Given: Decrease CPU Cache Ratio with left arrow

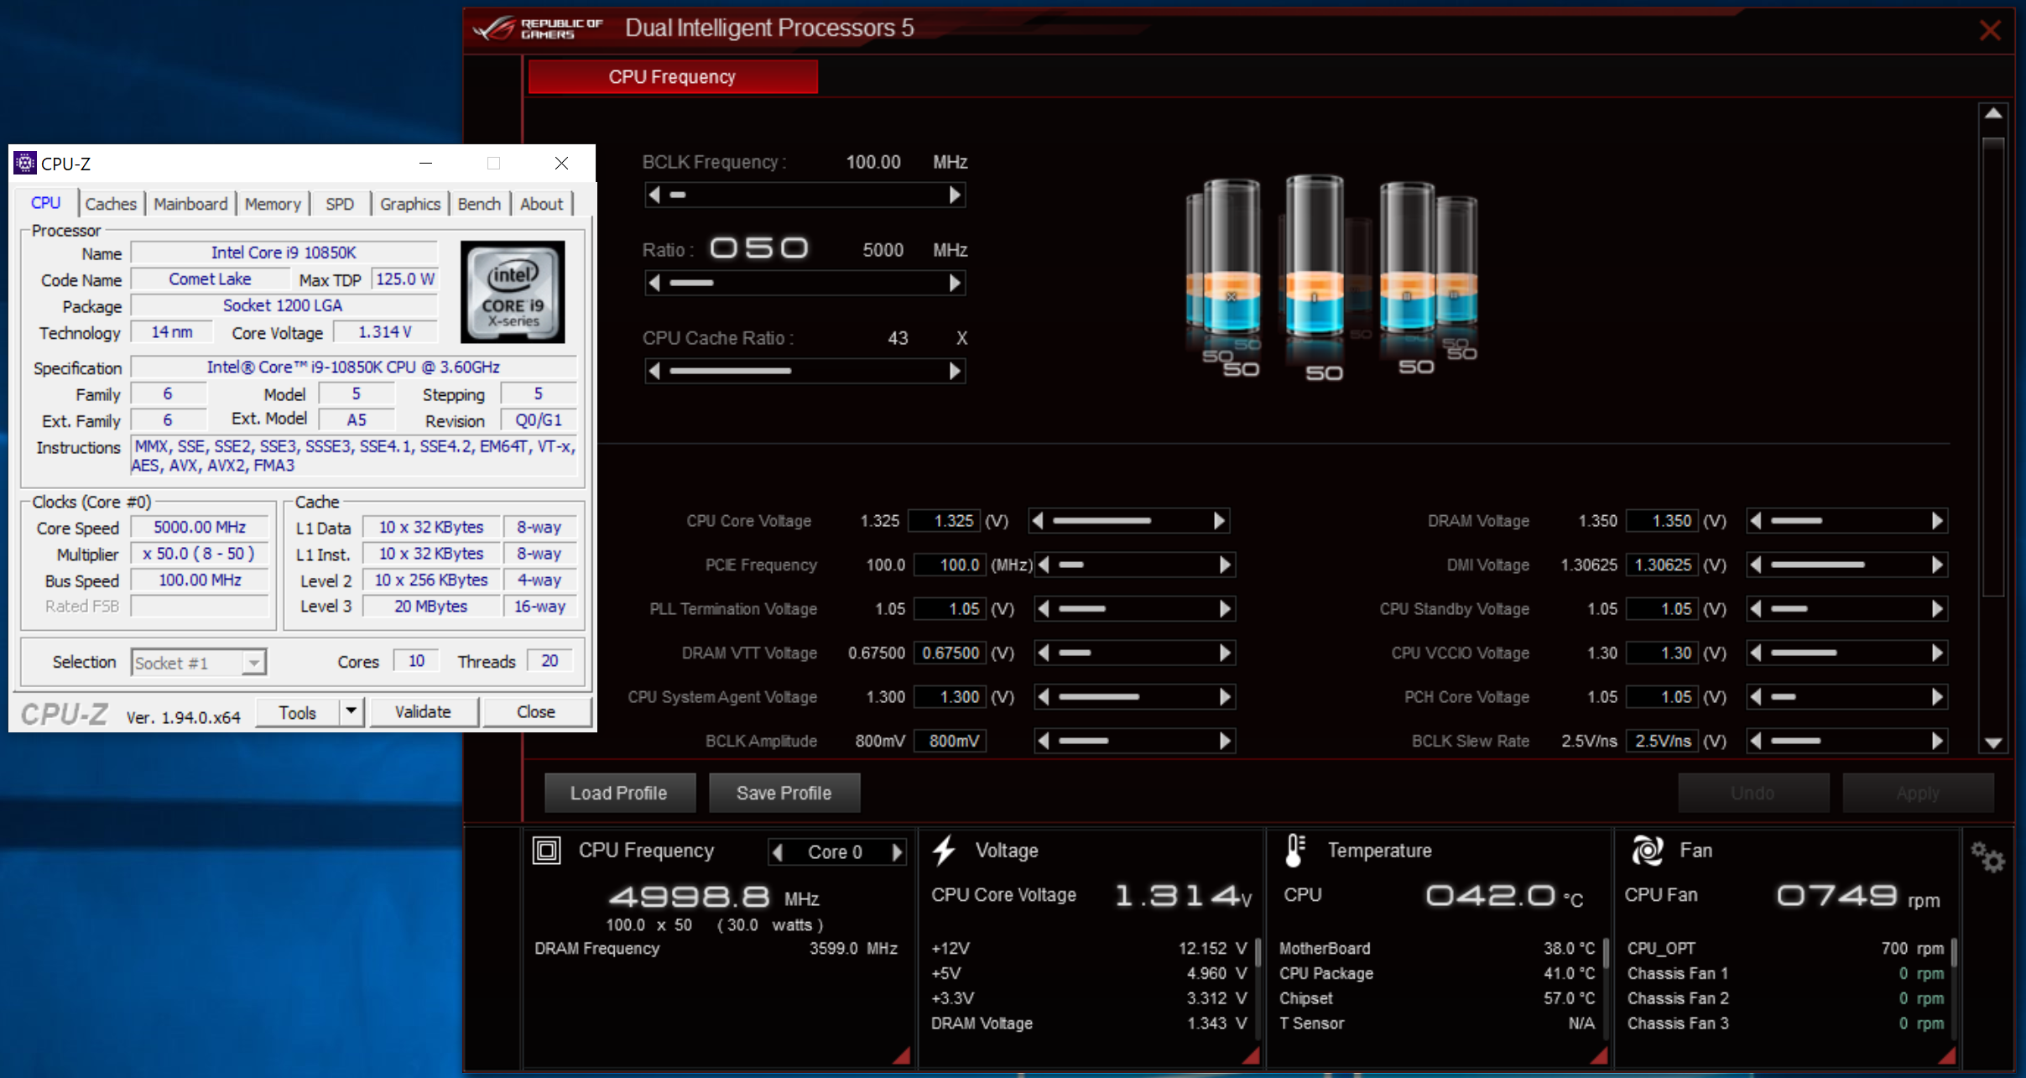Looking at the screenshot, I should (x=654, y=371).
